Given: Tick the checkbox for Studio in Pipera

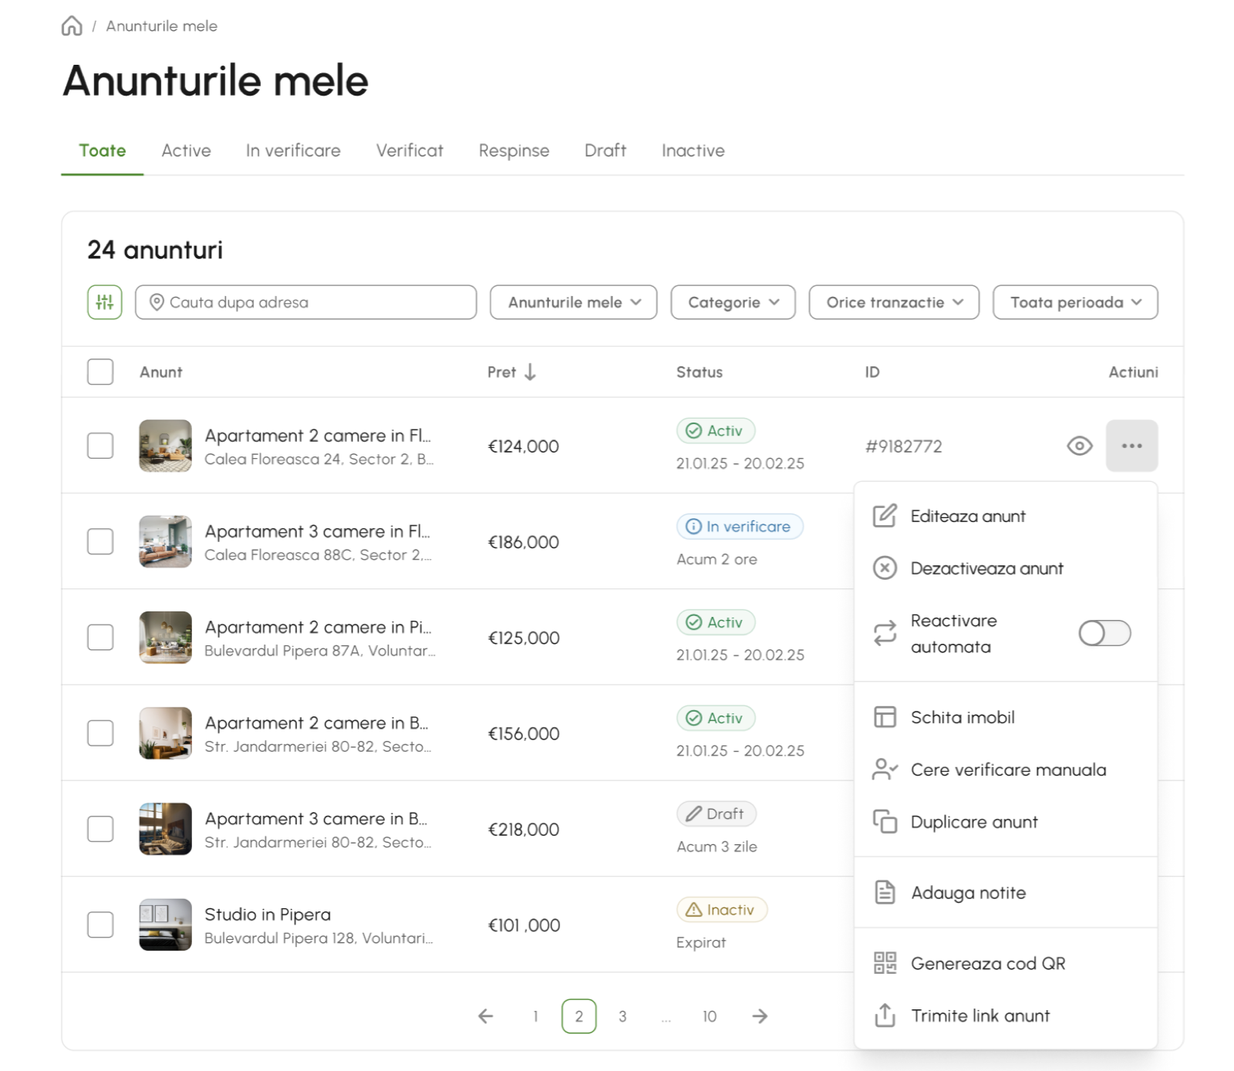Looking at the screenshot, I should [100, 924].
